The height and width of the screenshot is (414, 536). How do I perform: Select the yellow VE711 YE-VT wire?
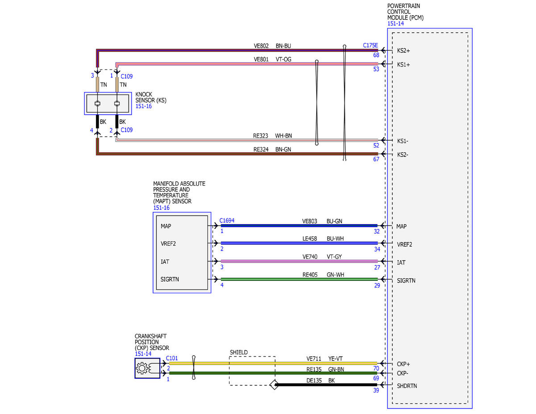273,363
